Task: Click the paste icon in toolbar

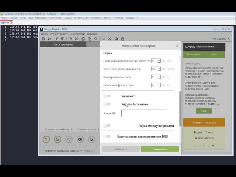Action: point(89,39)
